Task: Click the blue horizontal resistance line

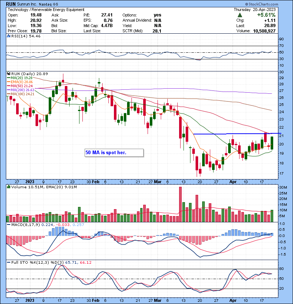Action: [237, 134]
